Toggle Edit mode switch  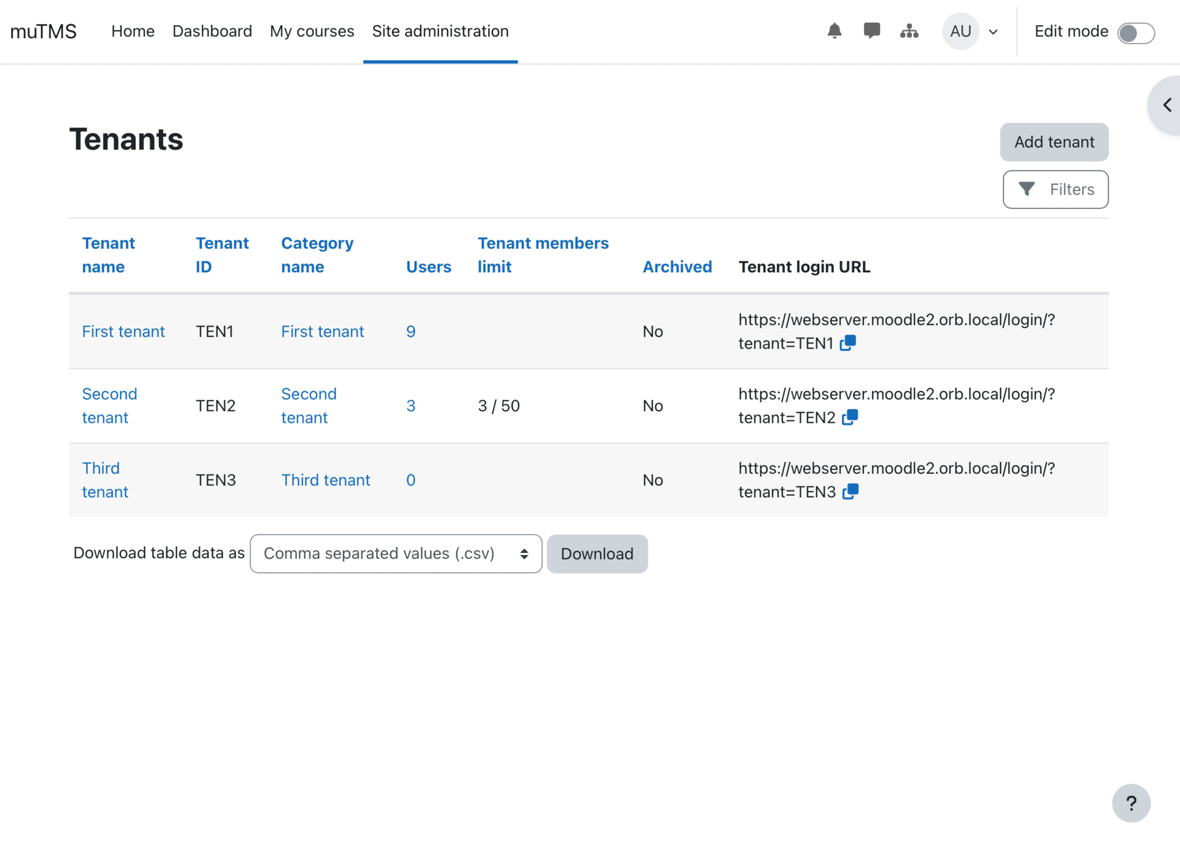(x=1136, y=33)
